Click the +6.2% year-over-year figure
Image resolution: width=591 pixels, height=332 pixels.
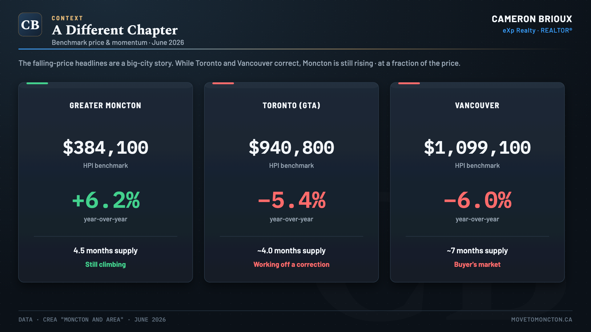tap(106, 200)
